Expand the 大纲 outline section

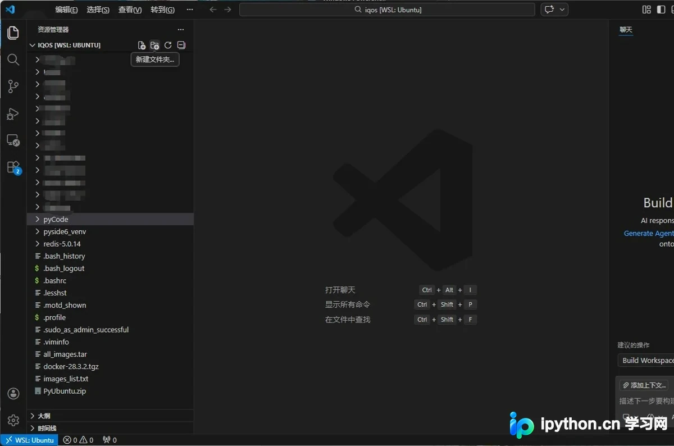pos(110,416)
